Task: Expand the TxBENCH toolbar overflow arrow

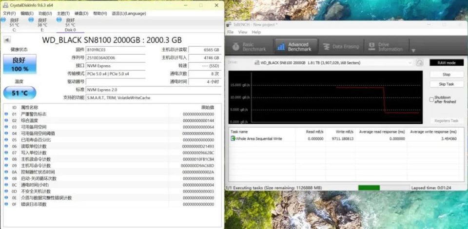Action: pyautogui.click(x=413, y=51)
